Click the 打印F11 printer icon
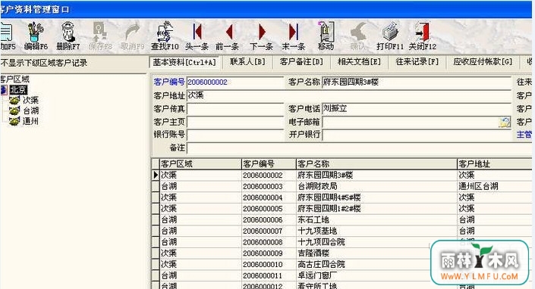Image resolution: width=535 pixels, height=289 pixels. [389, 36]
